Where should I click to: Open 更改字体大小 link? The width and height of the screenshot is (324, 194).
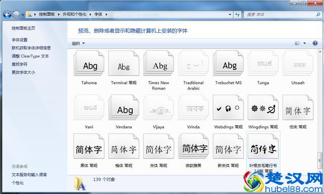23,72
